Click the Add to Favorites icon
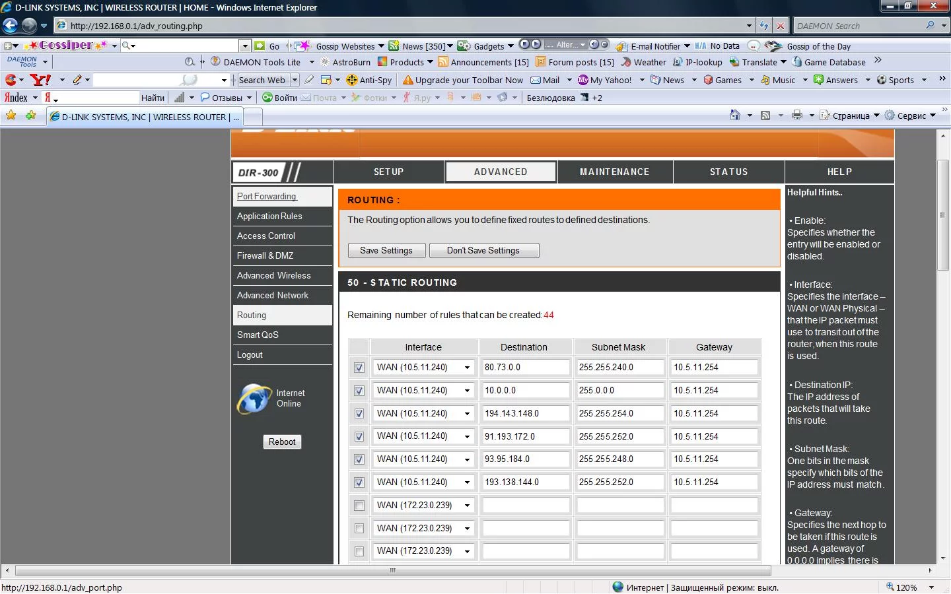 [x=30, y=115]
